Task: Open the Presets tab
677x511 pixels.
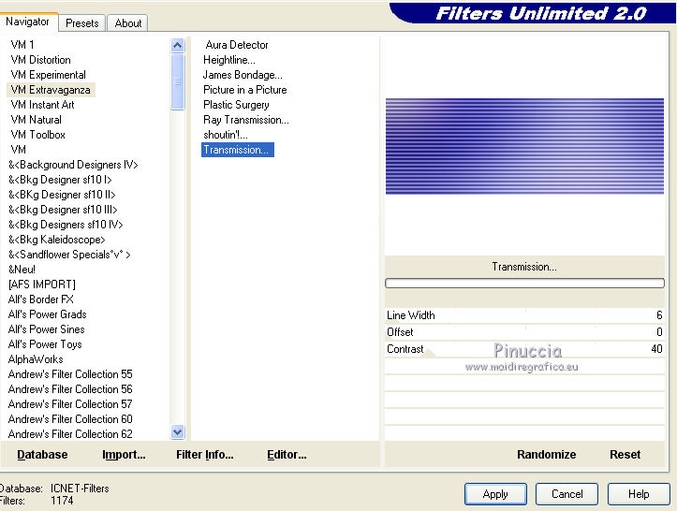Action: [82, 23]
